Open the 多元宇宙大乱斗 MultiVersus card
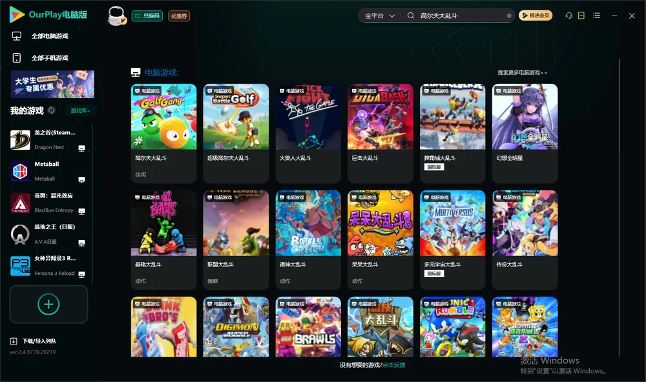 [x=452, y=240]
